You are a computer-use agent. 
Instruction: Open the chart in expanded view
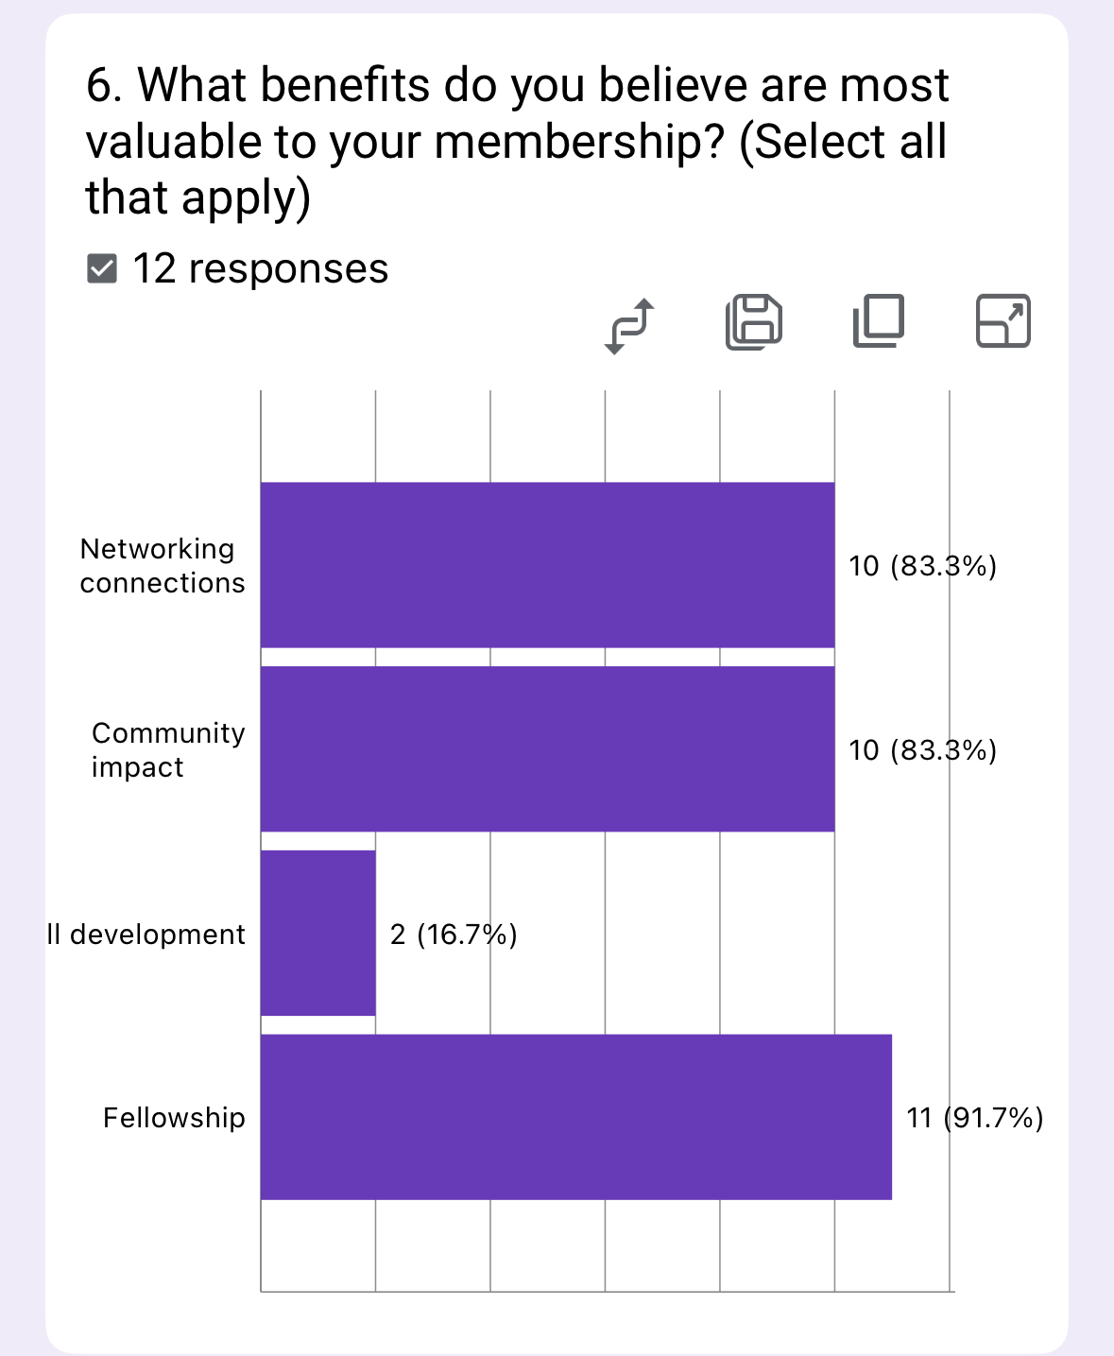pyautogui.click(x=1003, y=321)
